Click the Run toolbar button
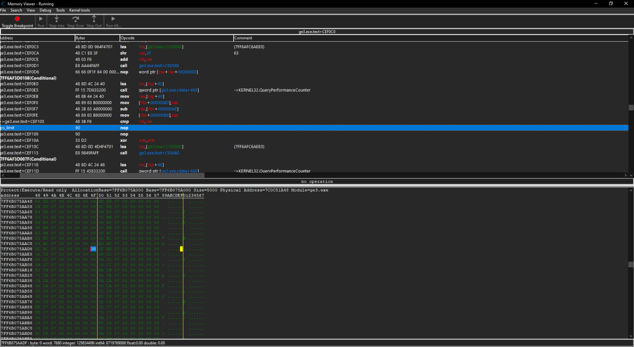 (x=41, y=21)
